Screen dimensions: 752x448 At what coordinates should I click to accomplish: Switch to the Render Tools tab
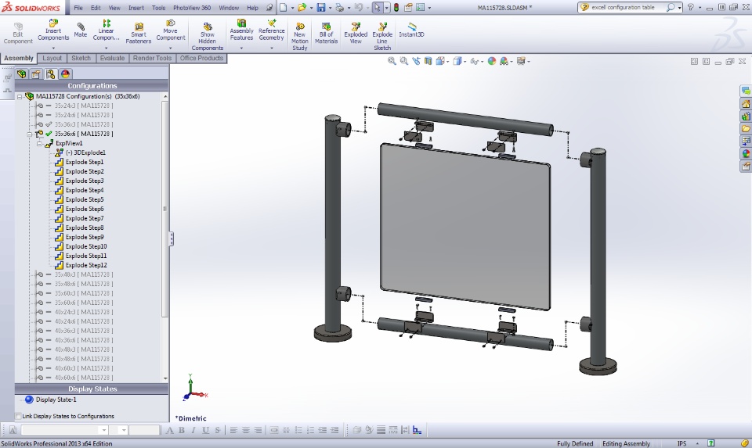point(152,58)
